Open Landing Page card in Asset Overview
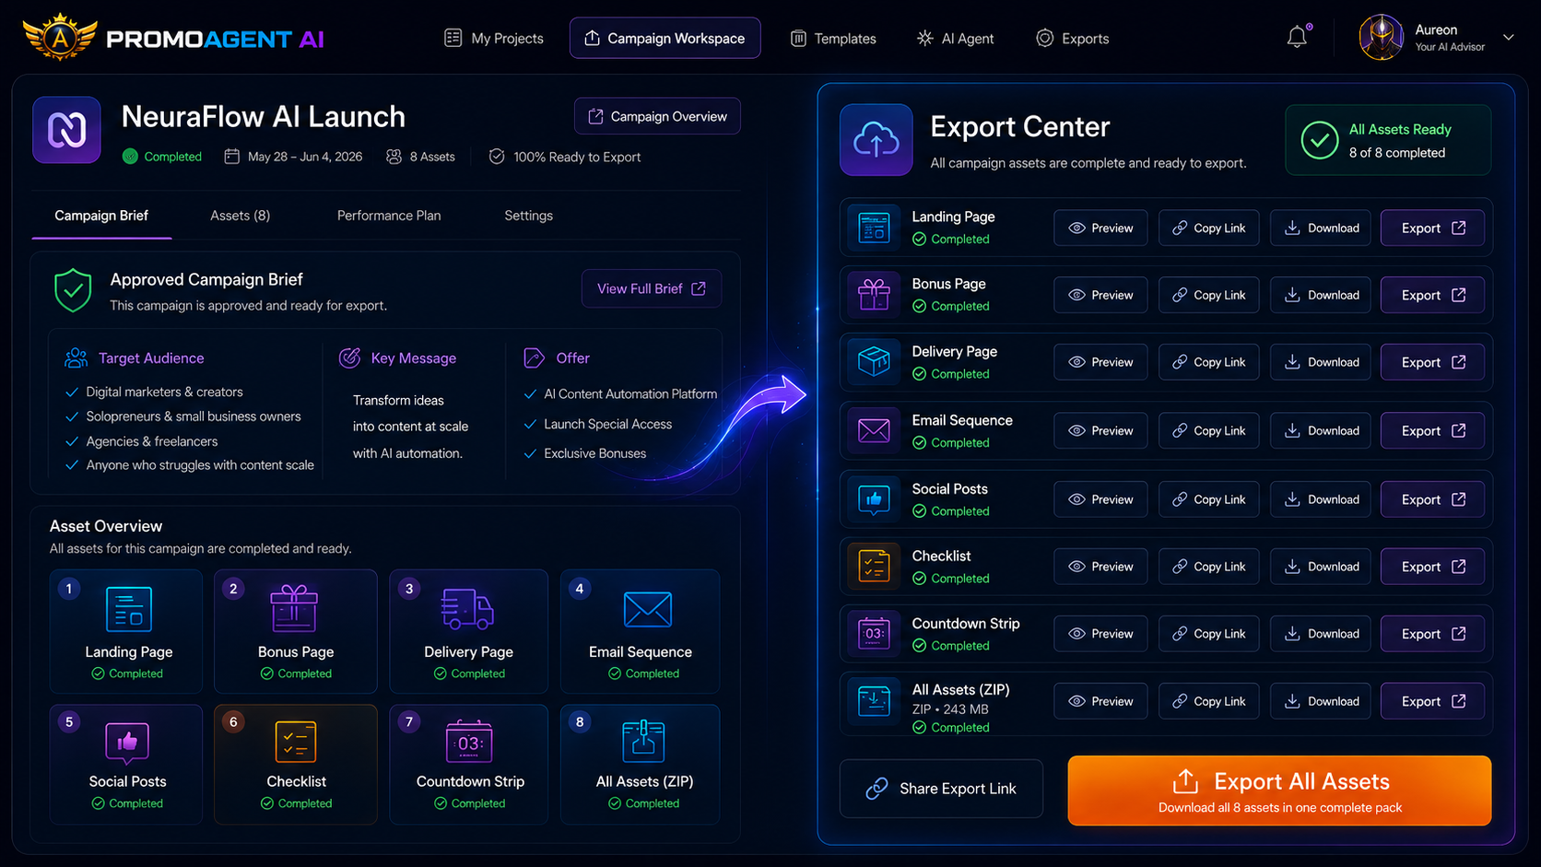The width and height of the screenshot is (1541, 867). tap(126, 632)
